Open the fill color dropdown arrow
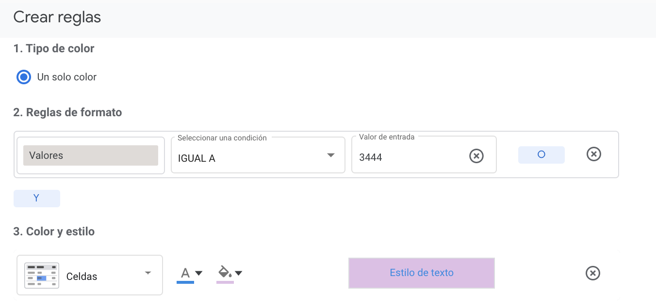Image resolution: width=656 pixels, height=308 pixels. (238, 273)
